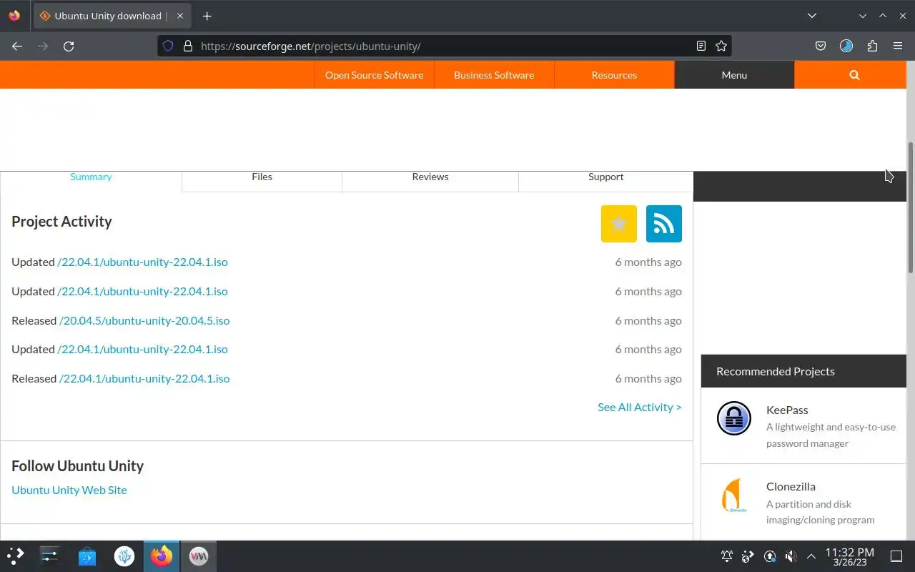Screen dimensions: 915x572
Task: Open the dark Menu item
Action: pos(734,75)
